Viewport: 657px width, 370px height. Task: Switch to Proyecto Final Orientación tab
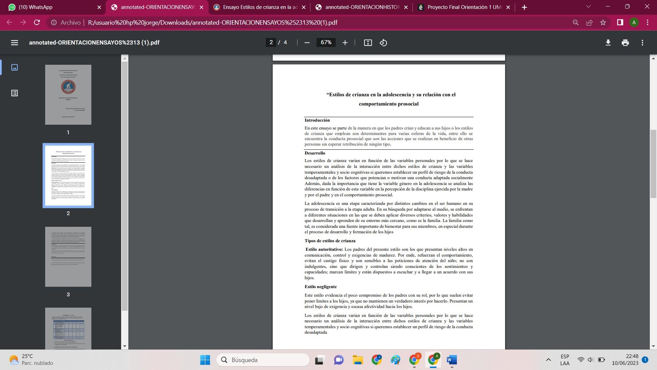pos(464,7)
